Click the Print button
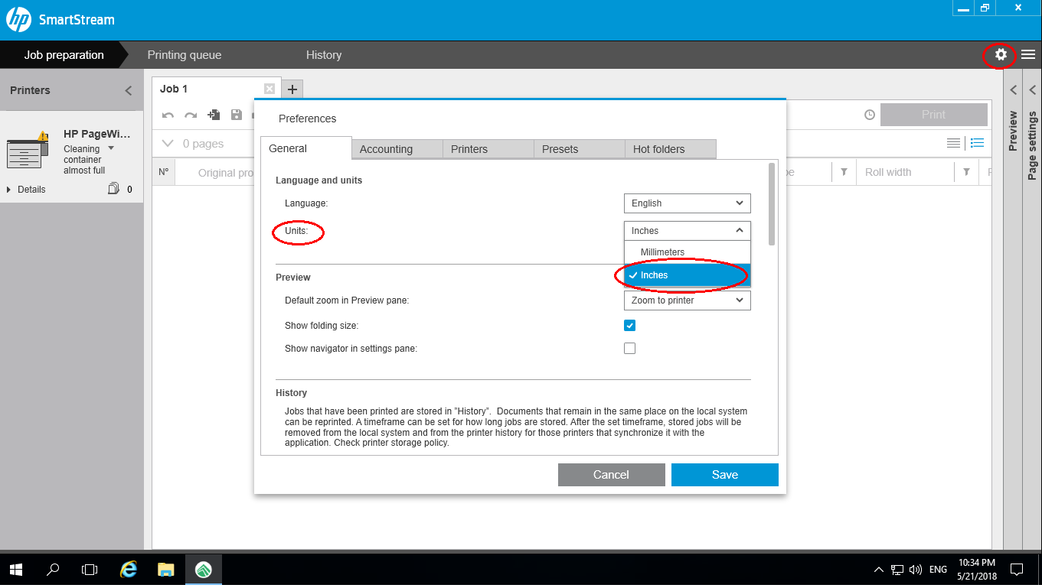Screen dimensions: 1042x588 933,115
